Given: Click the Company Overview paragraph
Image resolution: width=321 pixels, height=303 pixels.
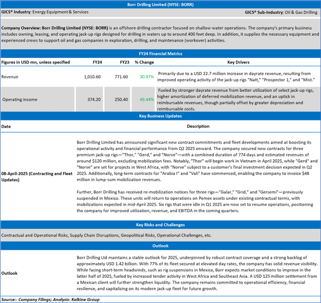Looking at the screenshot, I should tap(160, 34).
